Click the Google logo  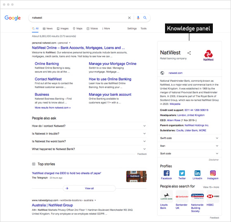[x=13, y=18]
